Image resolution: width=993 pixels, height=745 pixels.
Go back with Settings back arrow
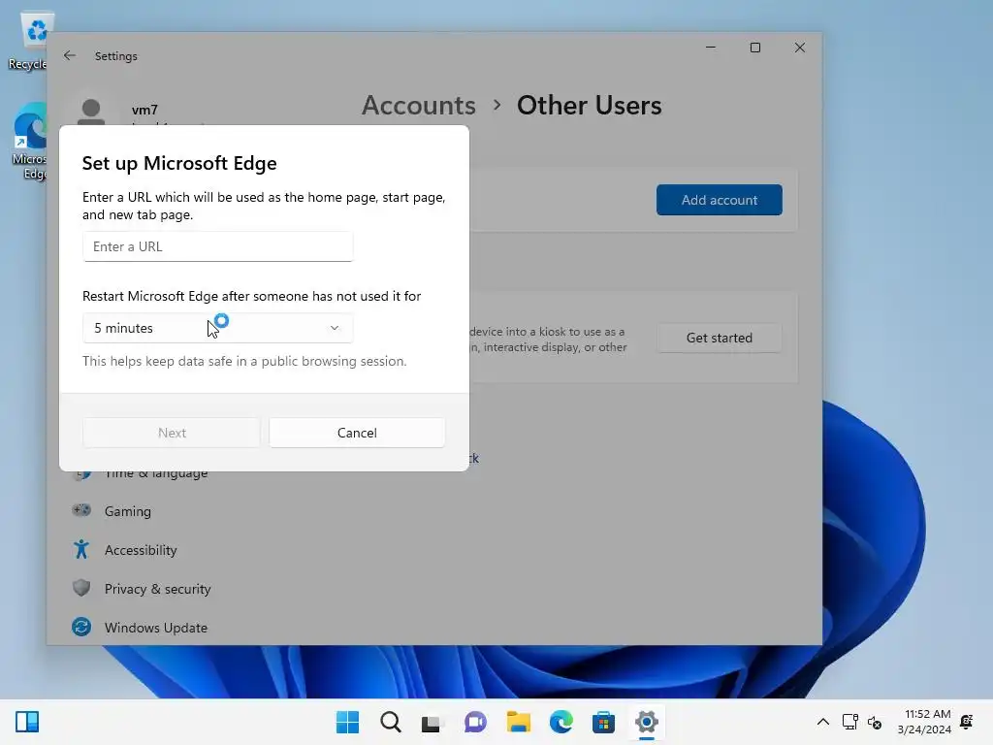[x=70, y=55]
